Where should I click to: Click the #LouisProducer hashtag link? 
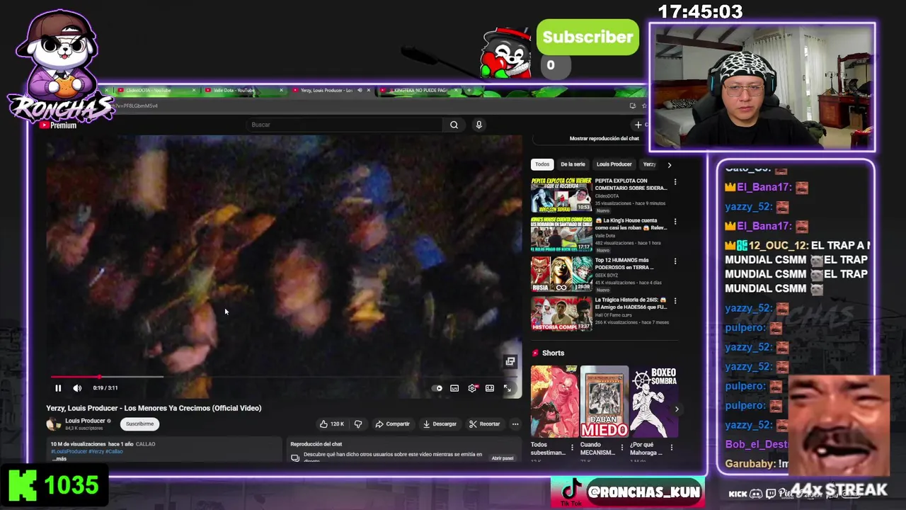point(69,452)
